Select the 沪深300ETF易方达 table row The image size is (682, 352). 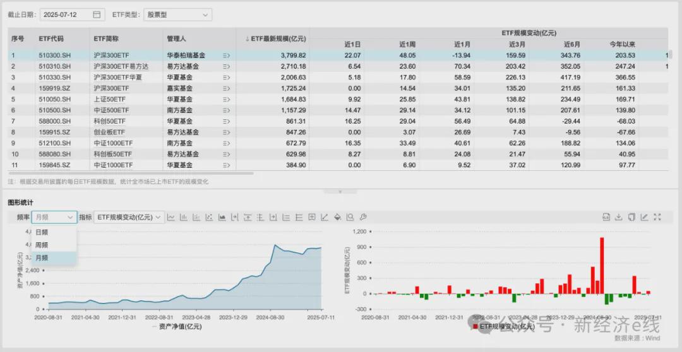(337, 66)
